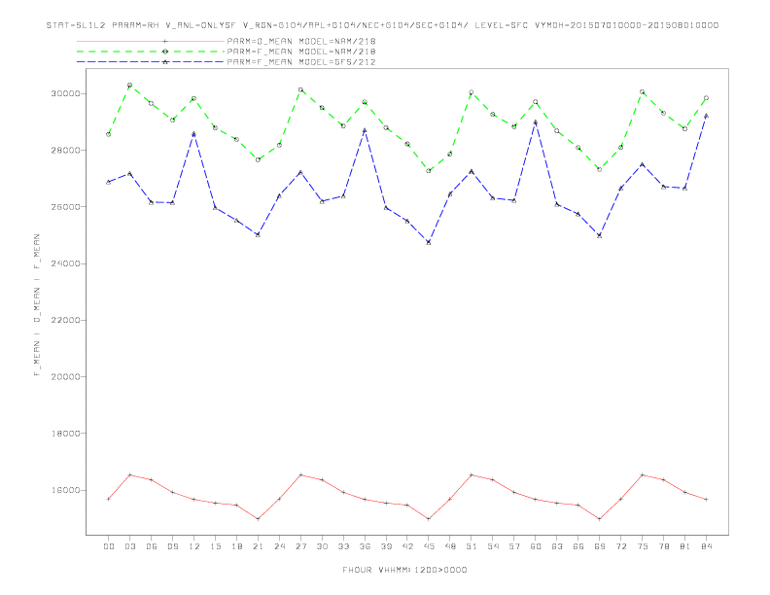This screenshot has height=595, width=770.
Task: Click x-axis tick label 66
Action: click(578, 546)
